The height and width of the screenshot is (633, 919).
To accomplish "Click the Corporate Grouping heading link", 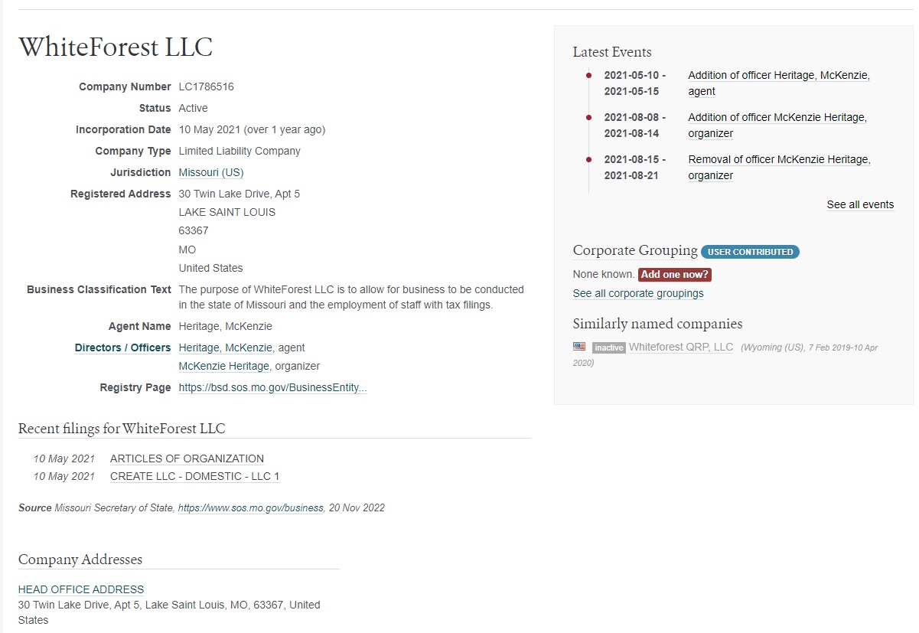I will point(635,250).
